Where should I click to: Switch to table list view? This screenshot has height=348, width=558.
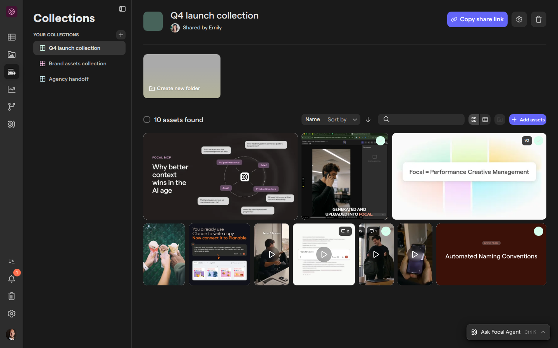click(x=485, y=119)
